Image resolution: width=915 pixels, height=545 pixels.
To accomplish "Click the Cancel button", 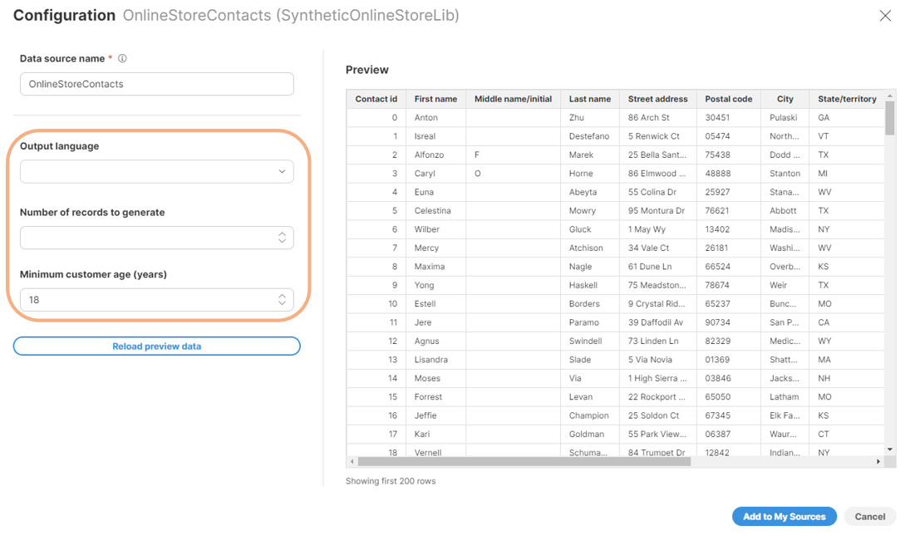I will (869, 516).
